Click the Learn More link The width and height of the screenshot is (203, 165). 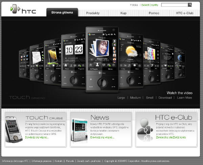184,98
